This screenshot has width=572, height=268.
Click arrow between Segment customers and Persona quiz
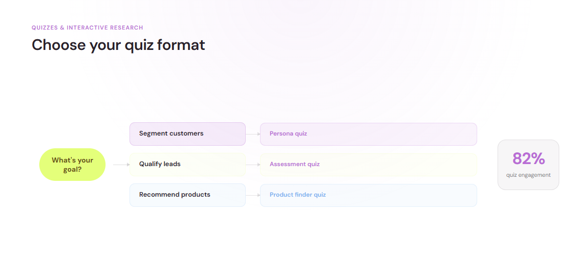253,134
